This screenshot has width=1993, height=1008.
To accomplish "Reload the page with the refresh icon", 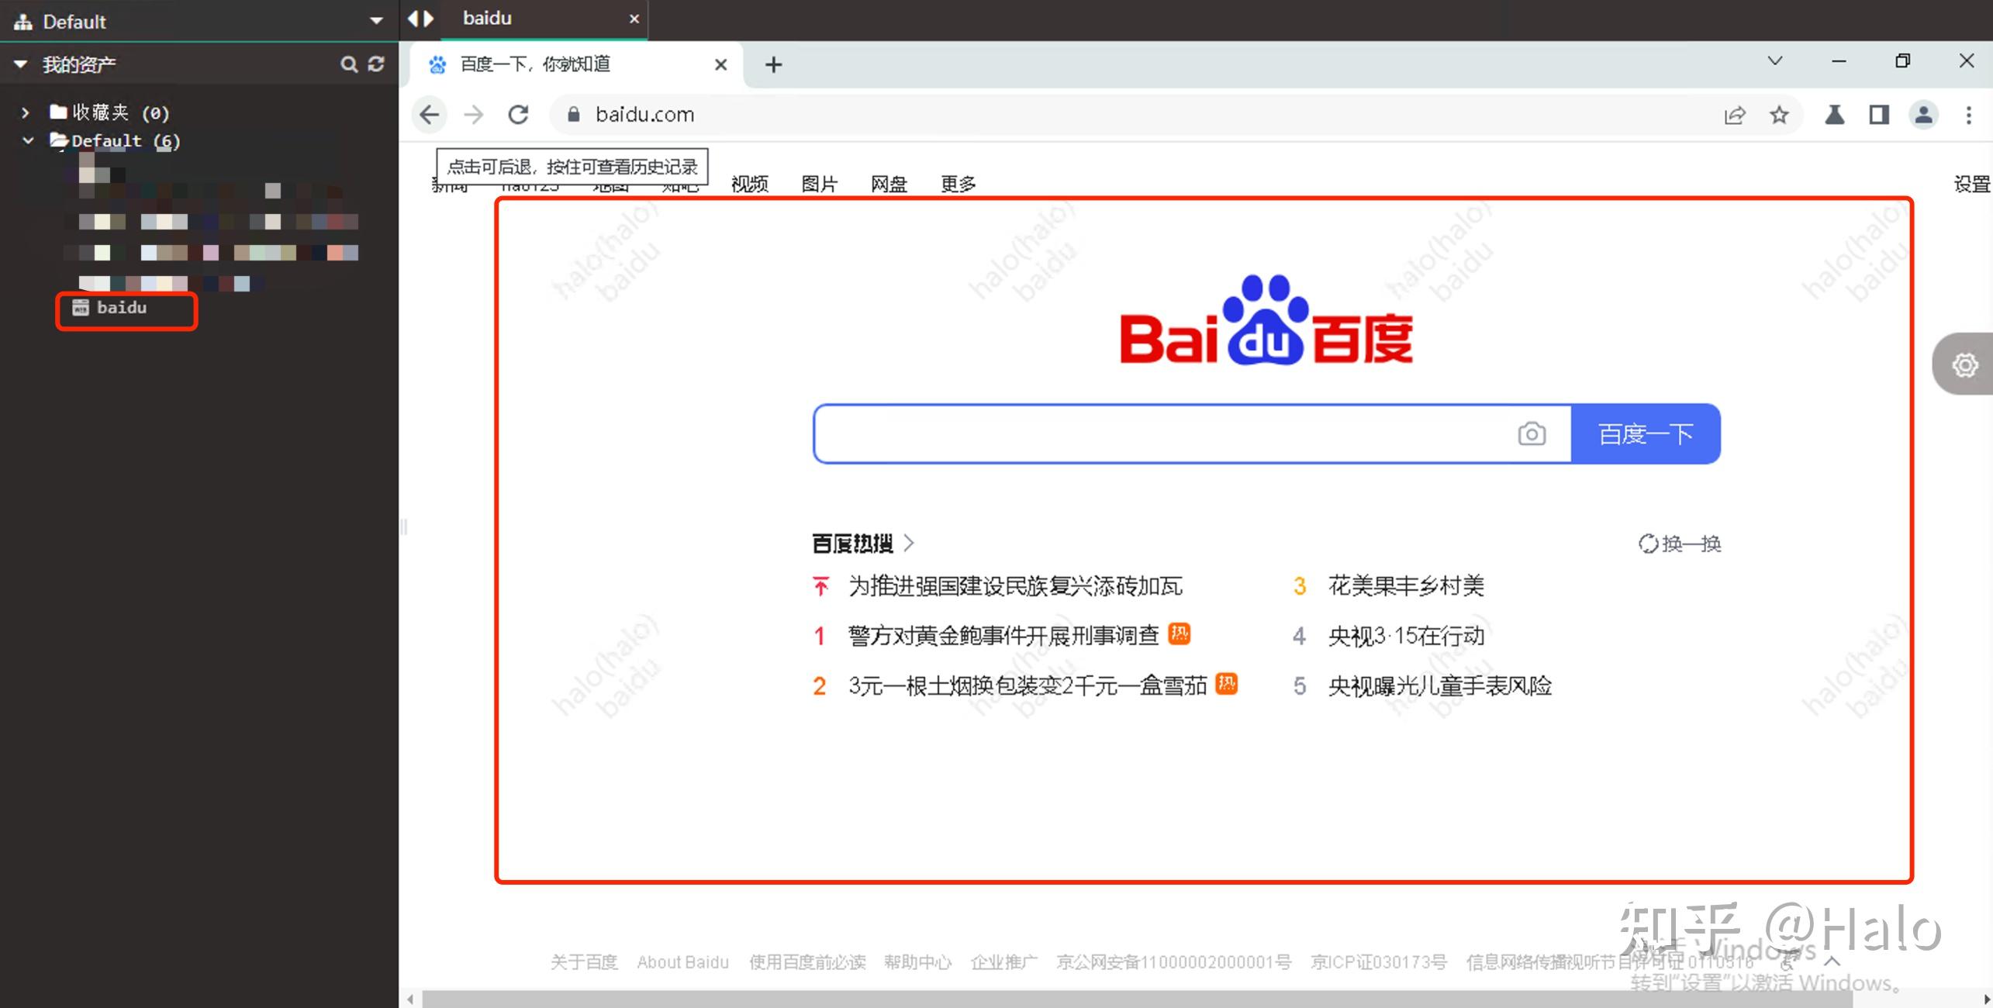I will click(x=518, y=114).
